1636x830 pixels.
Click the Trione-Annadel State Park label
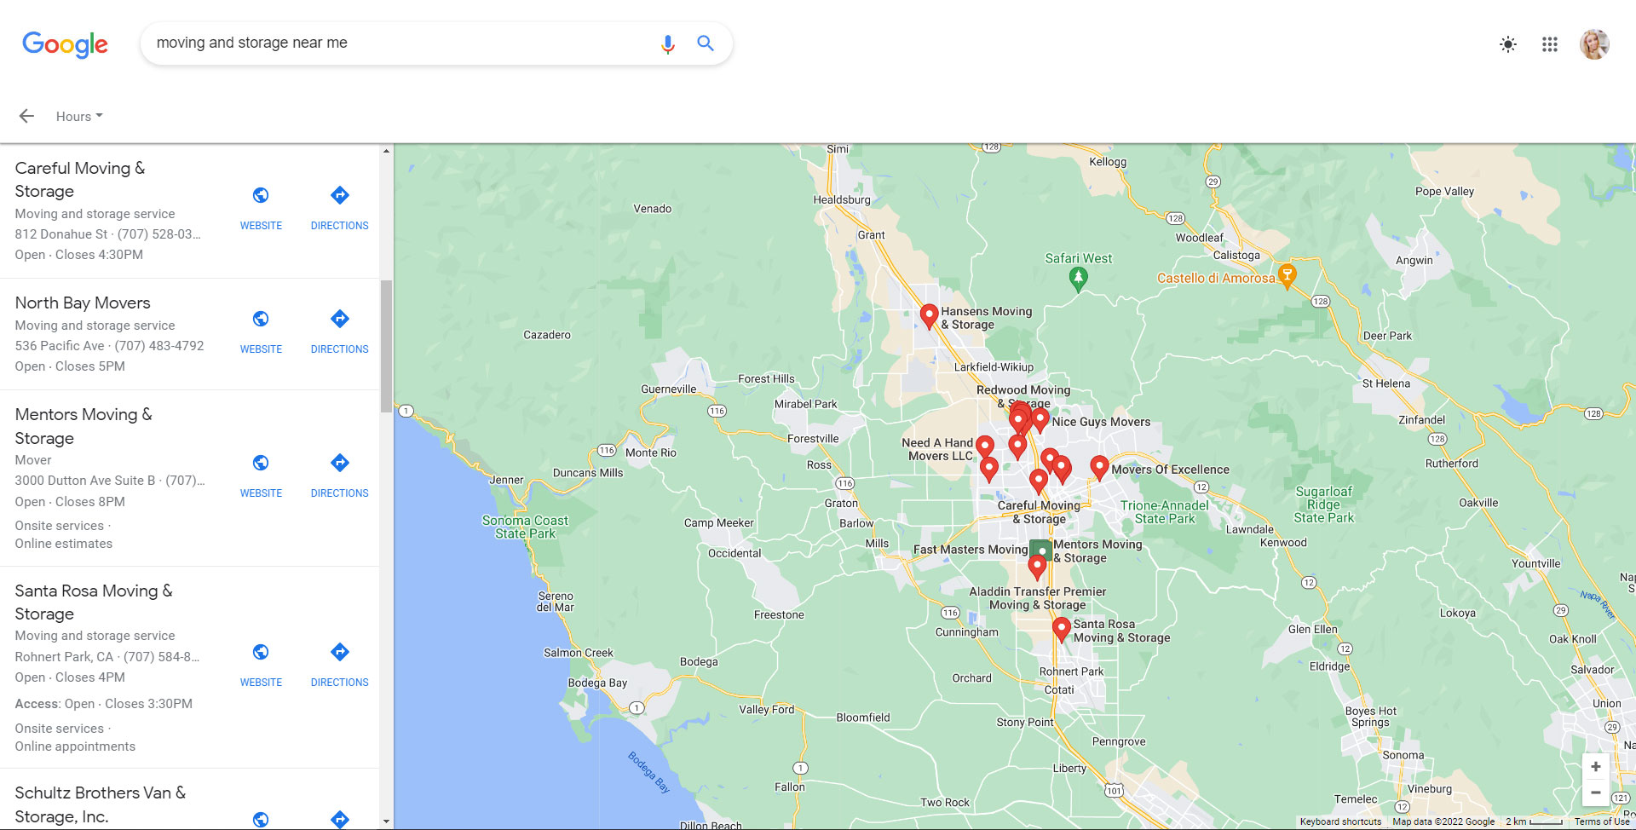pyautogui.click(x=1165, y=512)
